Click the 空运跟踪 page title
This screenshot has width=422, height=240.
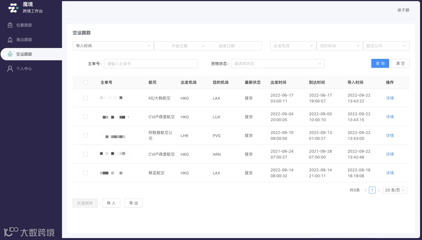(82, 33)
